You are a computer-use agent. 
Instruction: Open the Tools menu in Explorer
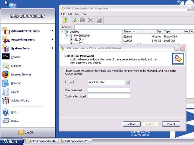click(x=84, y=14)
